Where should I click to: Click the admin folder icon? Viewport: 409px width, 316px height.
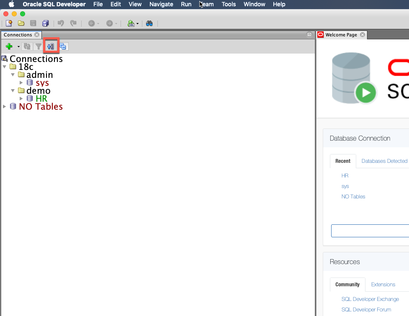[21, 75]
